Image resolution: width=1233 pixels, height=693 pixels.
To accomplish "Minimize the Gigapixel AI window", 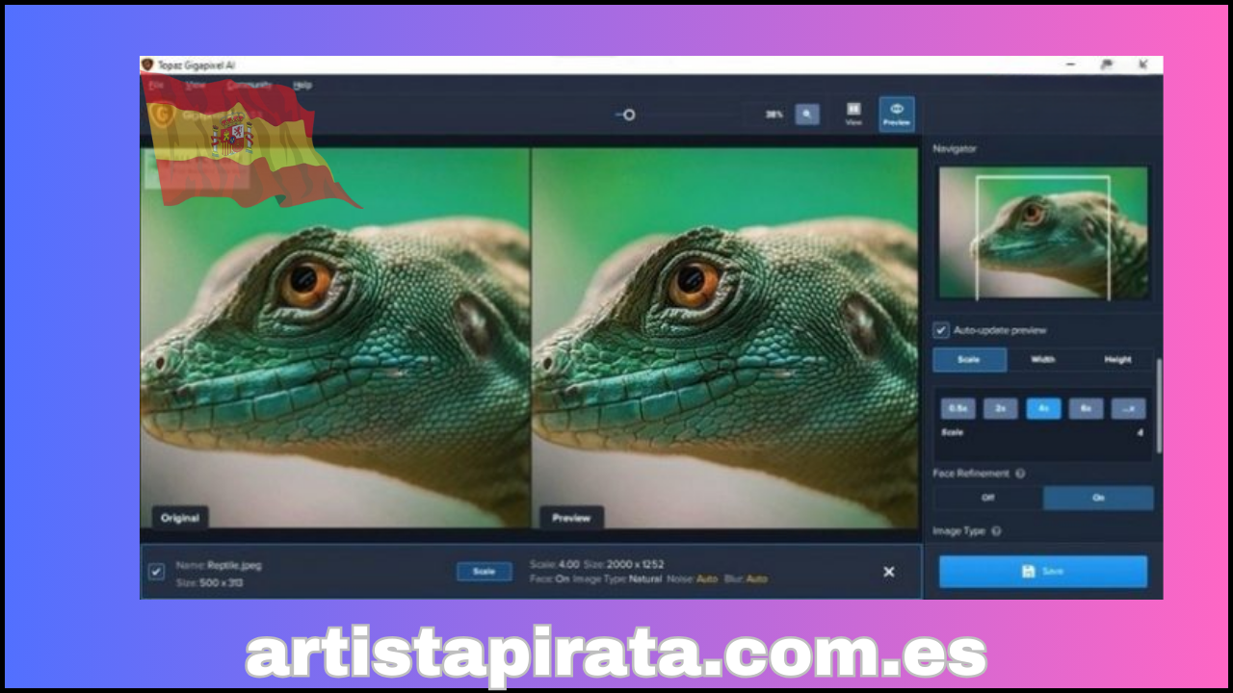I will click(x=1070, y=64).
